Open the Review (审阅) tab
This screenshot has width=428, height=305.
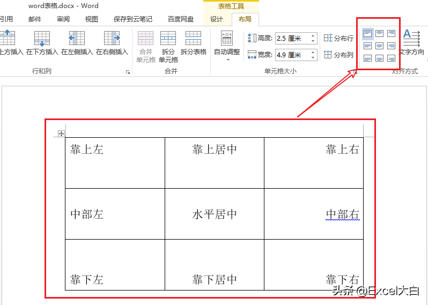coord(63,19)
